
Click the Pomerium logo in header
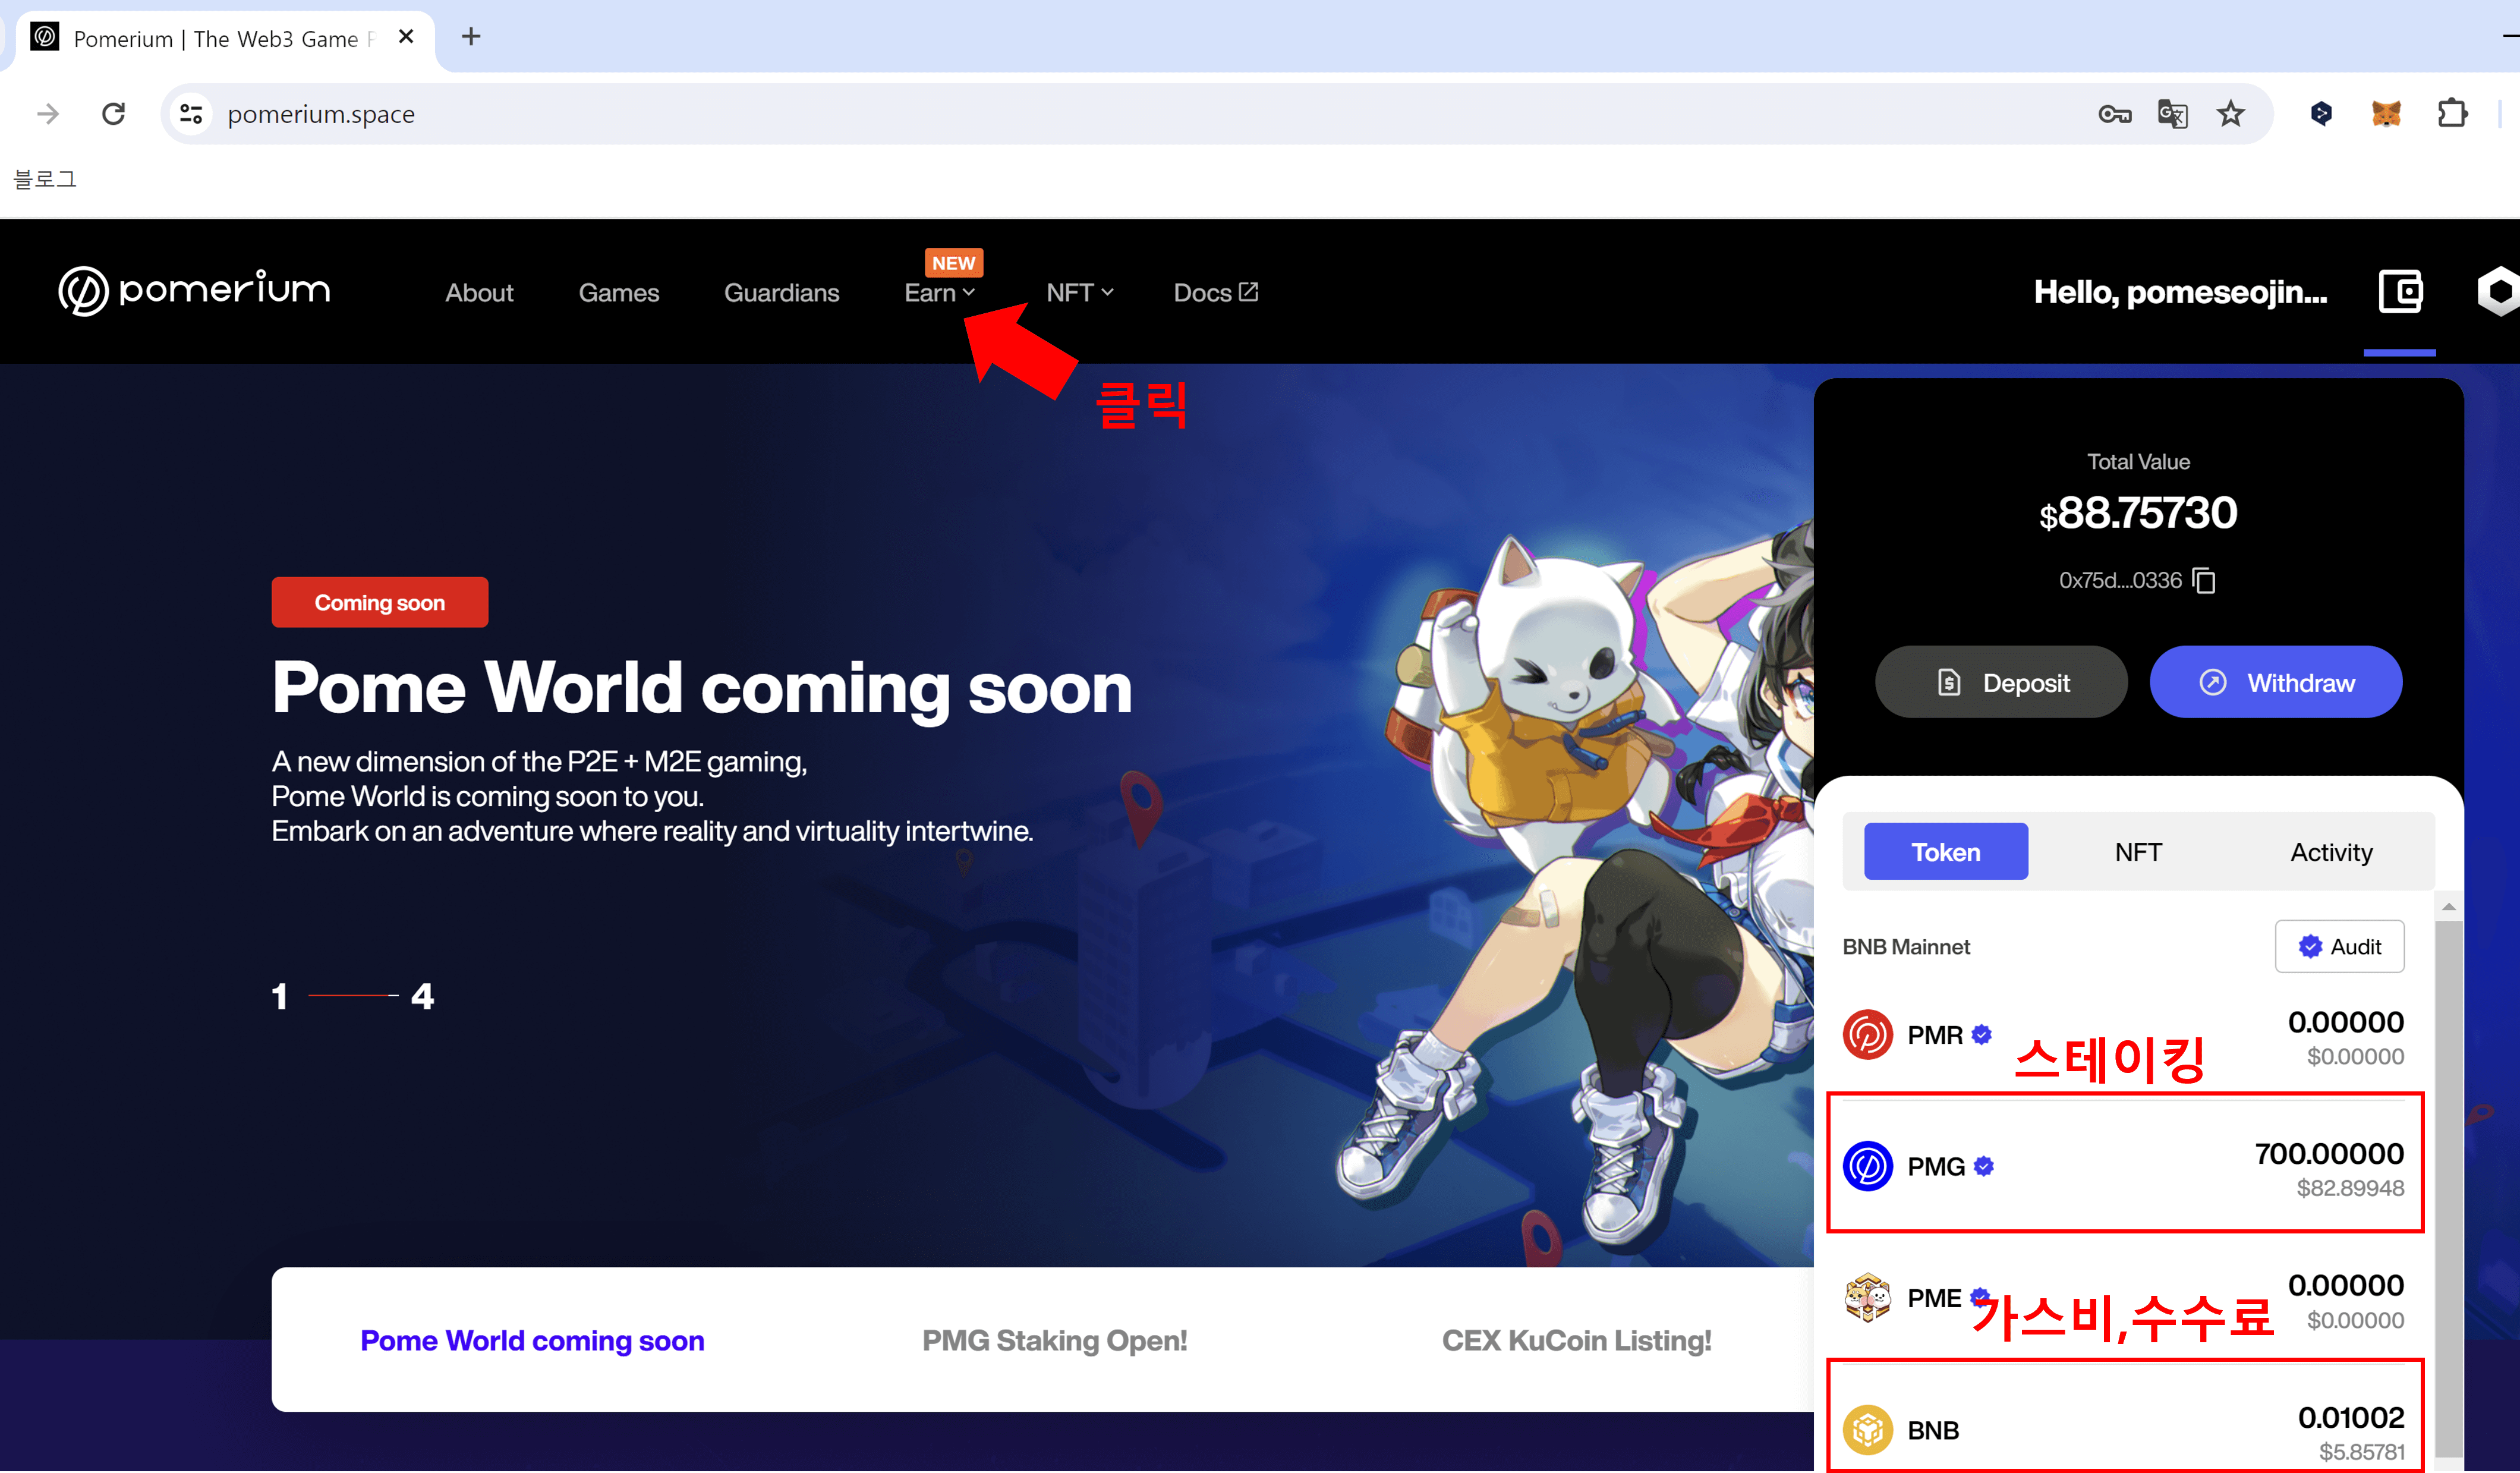tap(195, 291)
